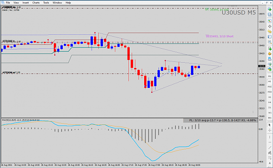Switch the chart to M1 timeframe

tap(270, 76)
